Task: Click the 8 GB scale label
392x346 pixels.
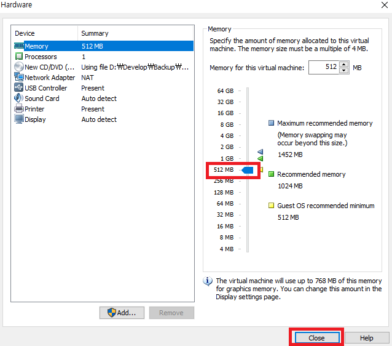Action: point(227,124)
